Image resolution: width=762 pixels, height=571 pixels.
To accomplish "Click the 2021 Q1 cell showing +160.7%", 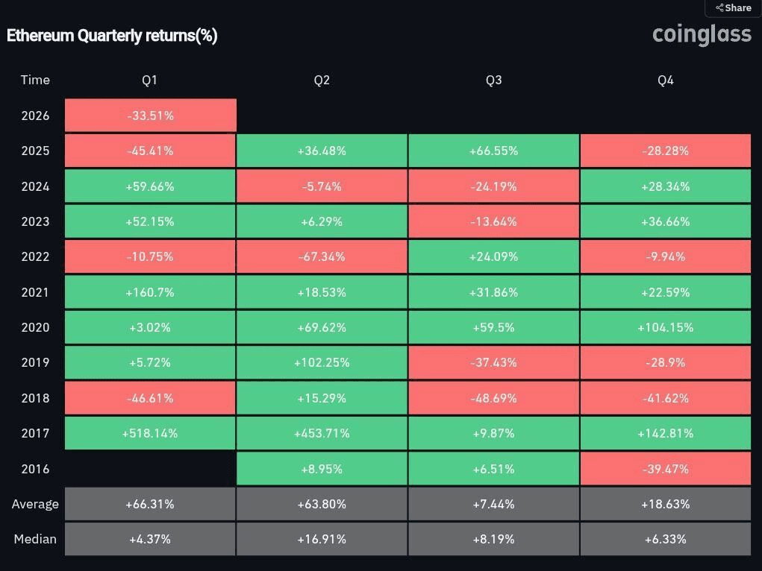I will point(150,292).
